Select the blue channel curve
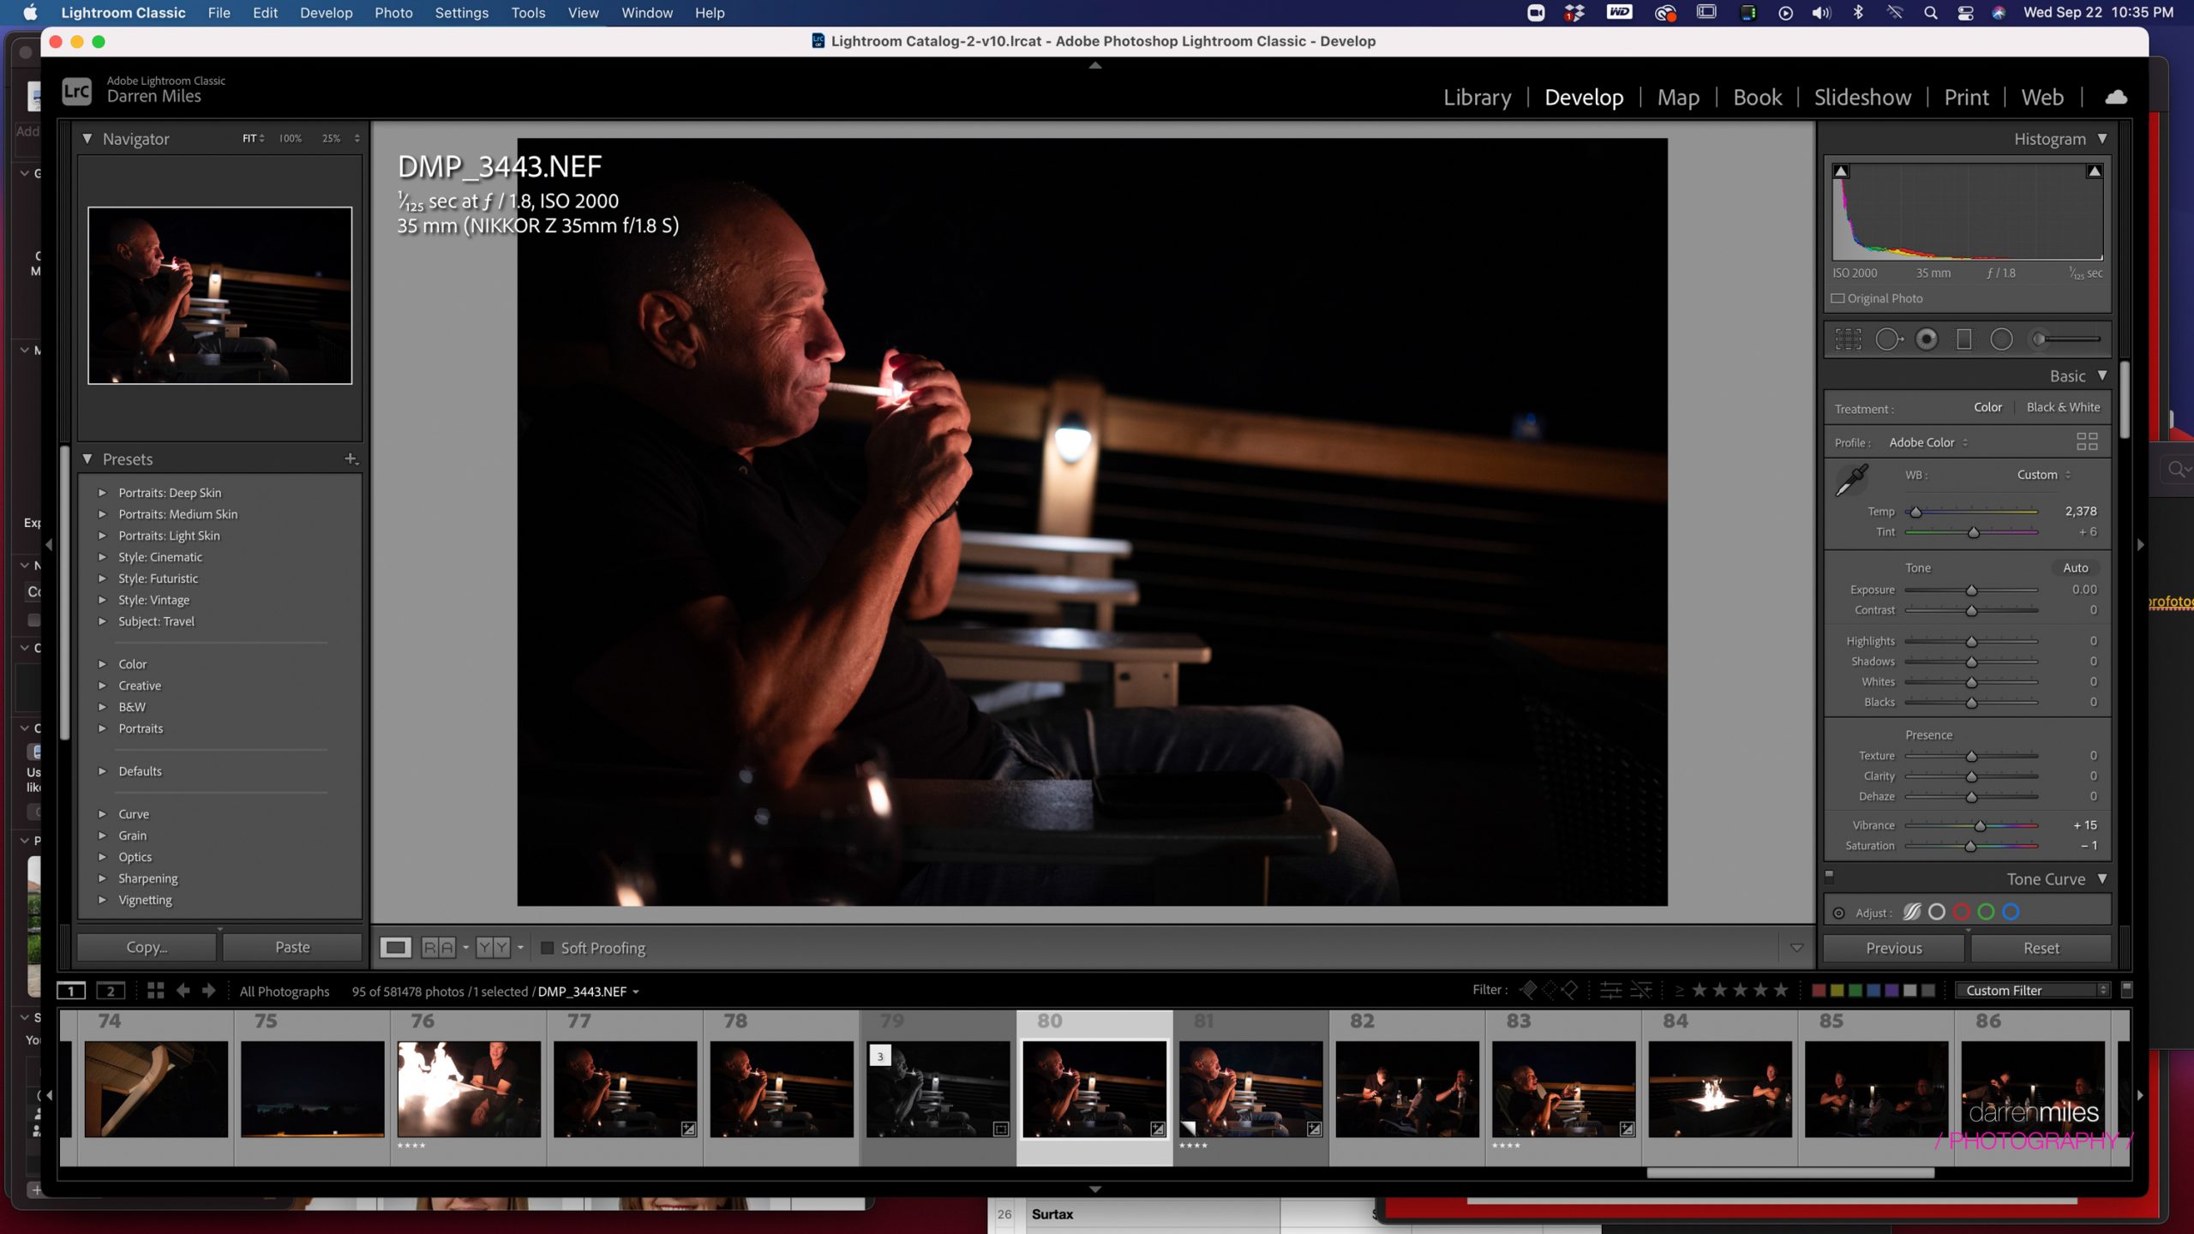This screenshot has width=2194, height=1234. (x=2011, y=912)
